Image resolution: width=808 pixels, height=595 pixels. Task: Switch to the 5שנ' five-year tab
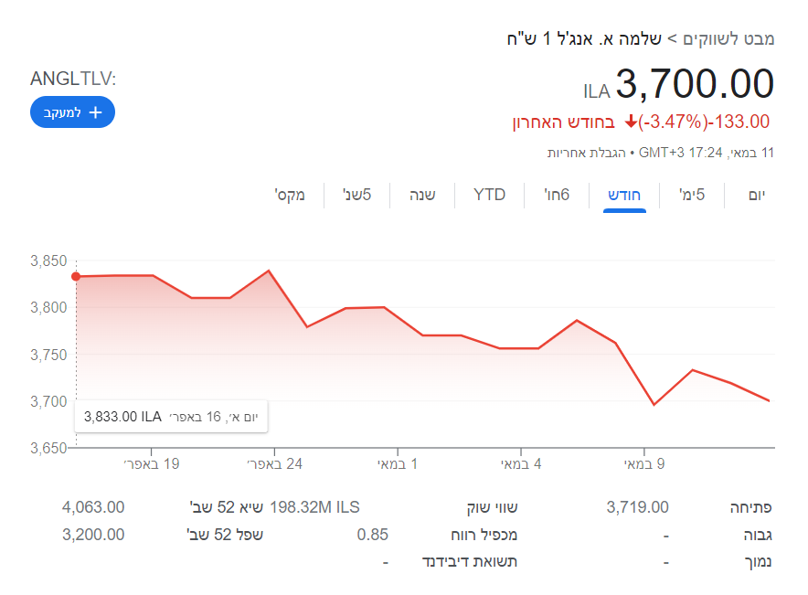tap(356, 195)
